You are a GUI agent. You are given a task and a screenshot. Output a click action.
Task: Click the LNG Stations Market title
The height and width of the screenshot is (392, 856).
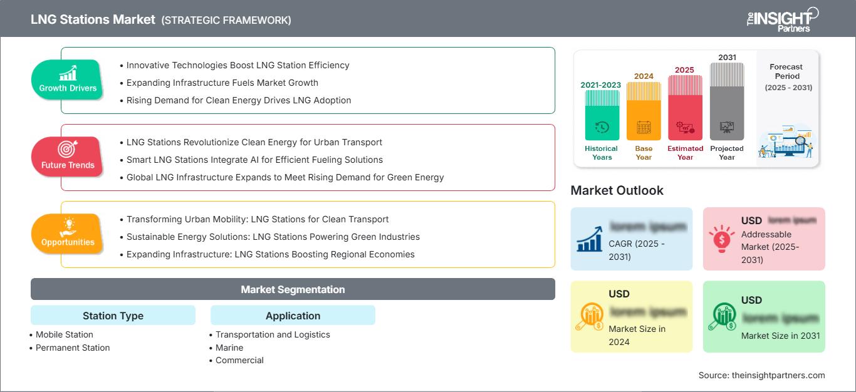[x=93, y=19]
